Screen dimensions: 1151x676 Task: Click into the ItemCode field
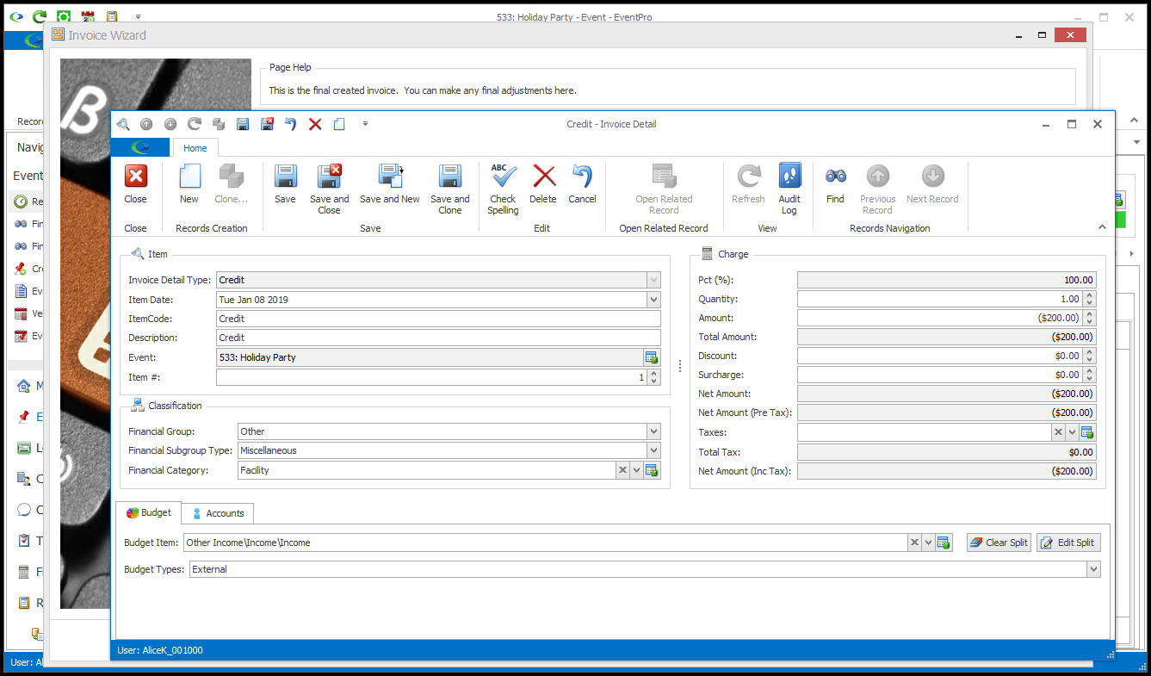pyautogui.click(x=438, y=319)
